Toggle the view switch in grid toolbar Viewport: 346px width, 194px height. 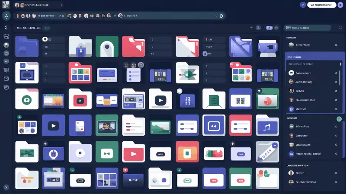pos(269,28)
